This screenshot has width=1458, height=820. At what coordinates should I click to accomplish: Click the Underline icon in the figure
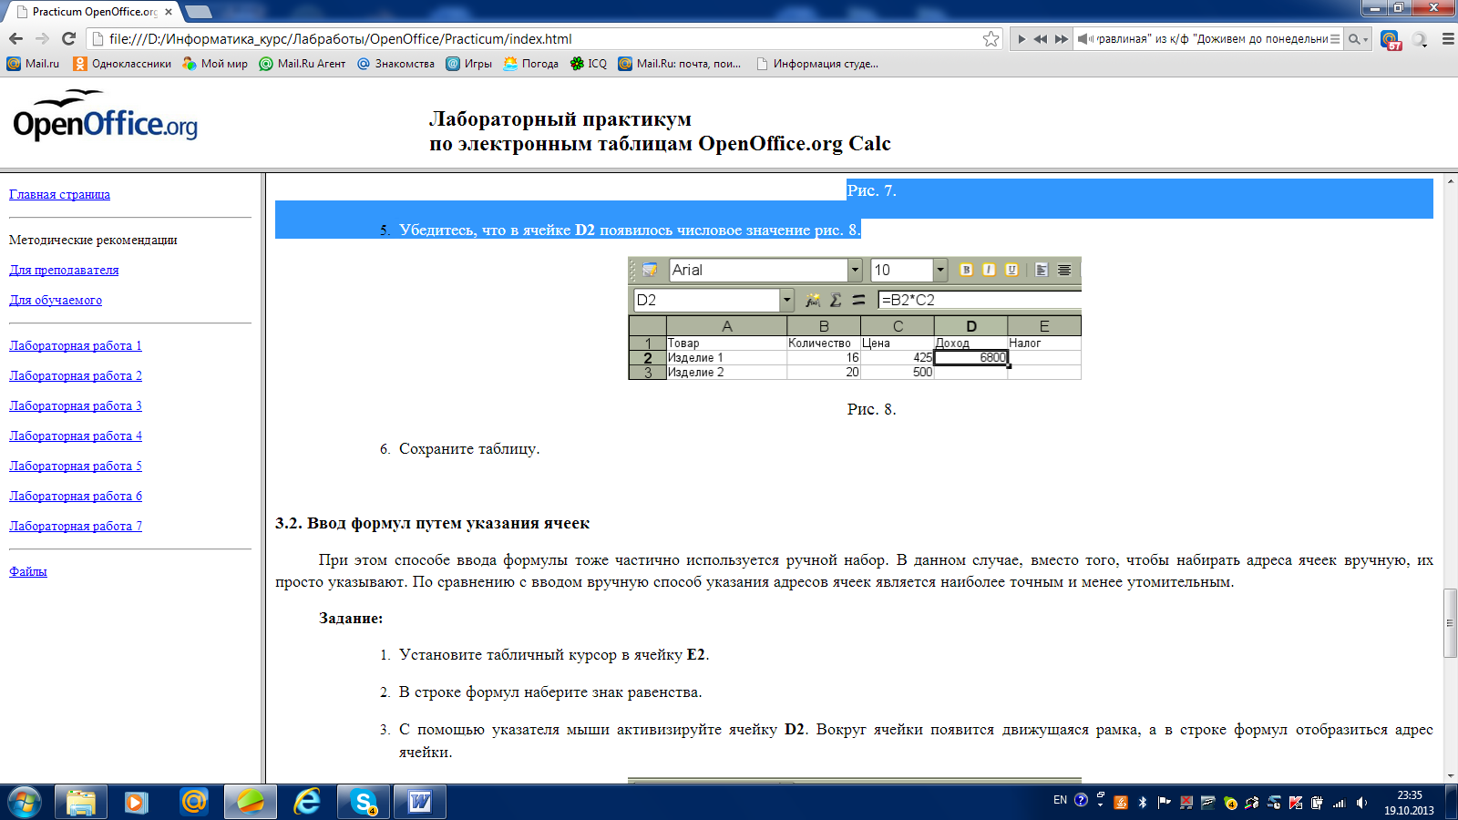1011,270
